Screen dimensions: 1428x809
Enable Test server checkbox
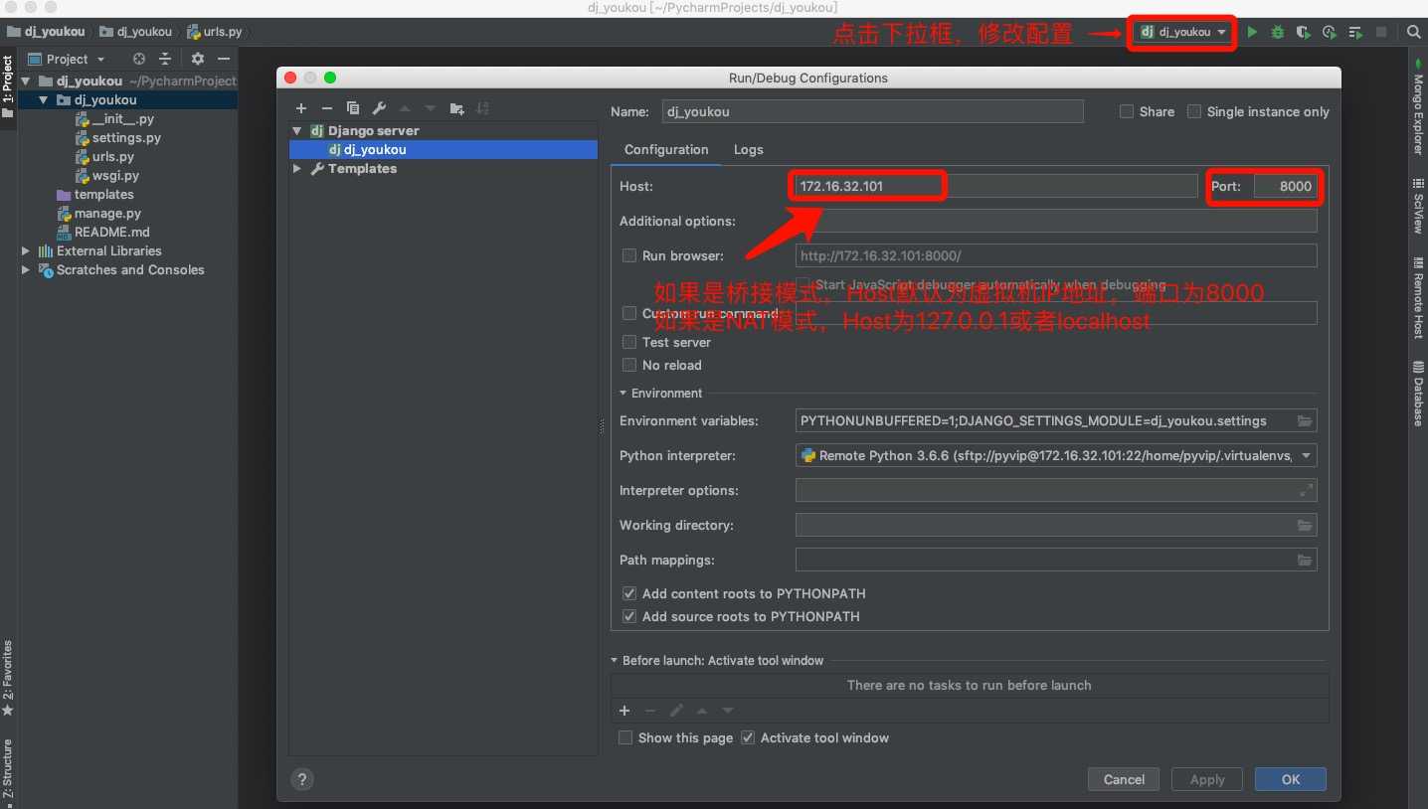[x=628, y=342]
